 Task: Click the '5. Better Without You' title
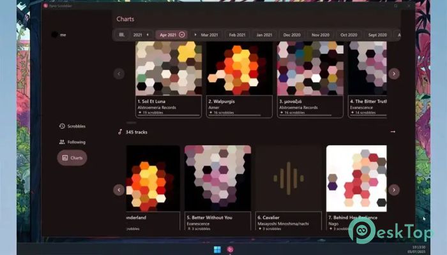pos(209,217)
